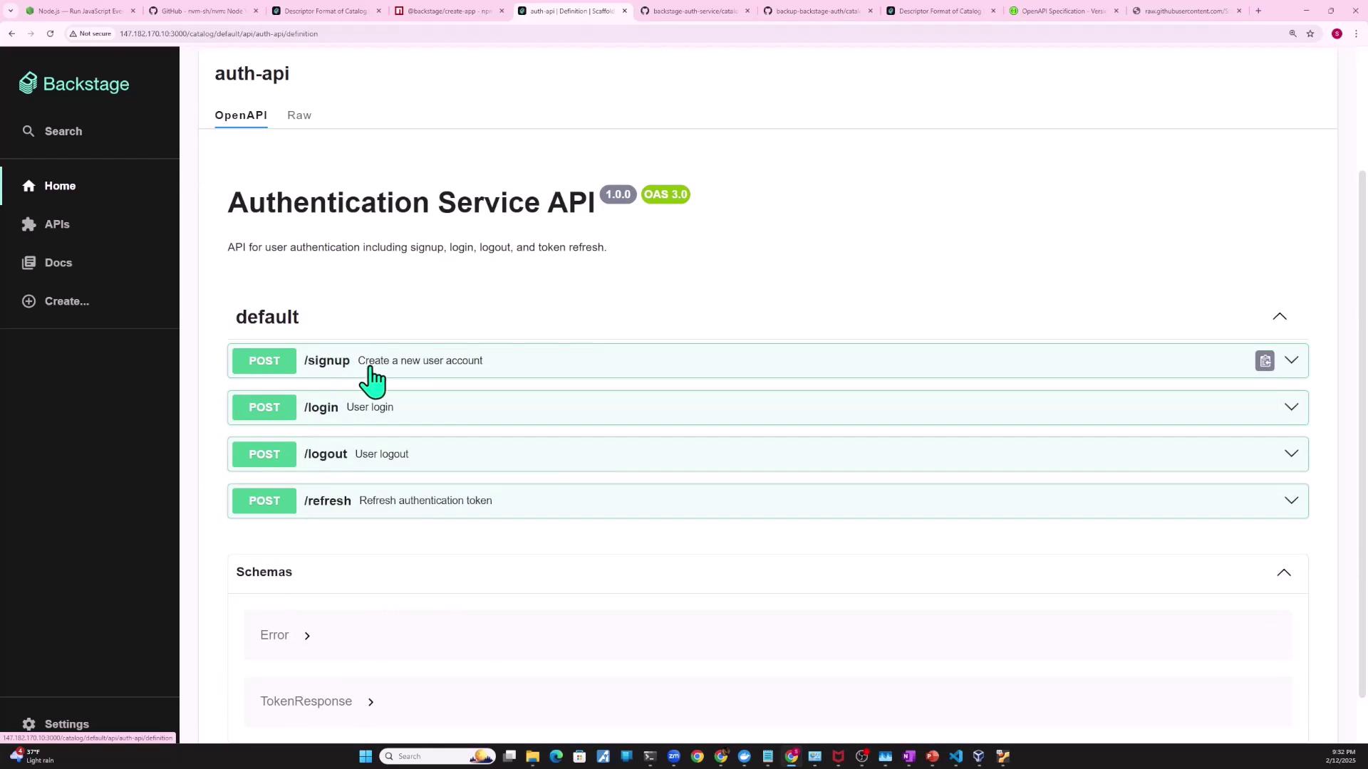This screenshot has height=769, width=1368.
Task: Go to the Home sidebar icon
Action: coord(28,186)
